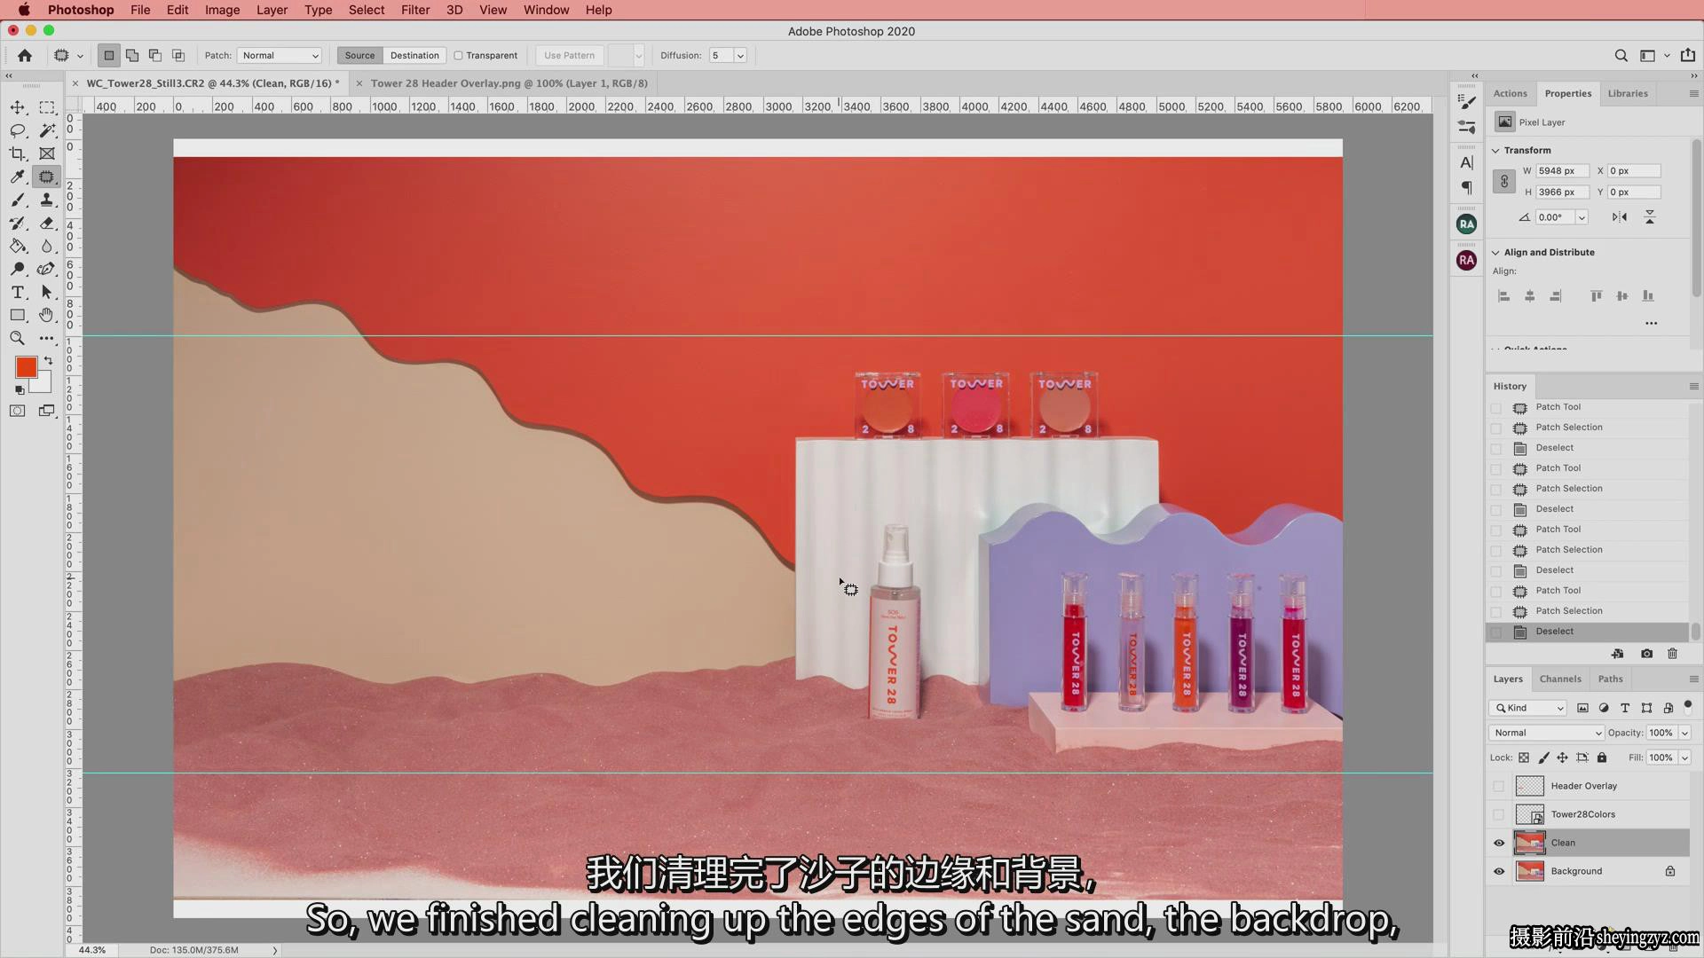The image size is (1704, 958).
Task: Collapse the Align and Distribute section
Action: tap(1495, 253)
